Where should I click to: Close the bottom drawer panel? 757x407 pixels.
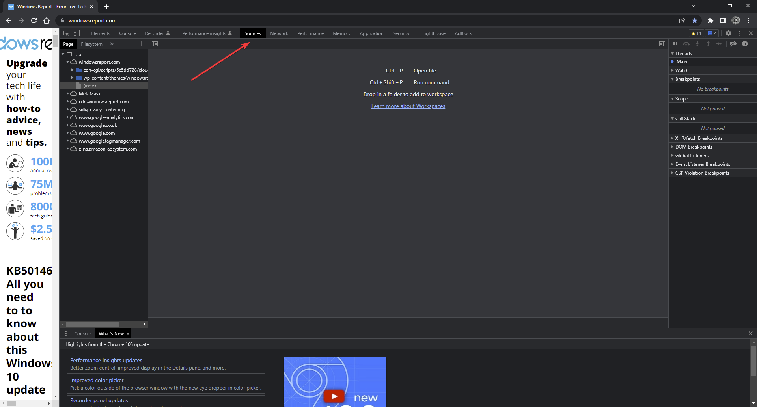point(751,334)
